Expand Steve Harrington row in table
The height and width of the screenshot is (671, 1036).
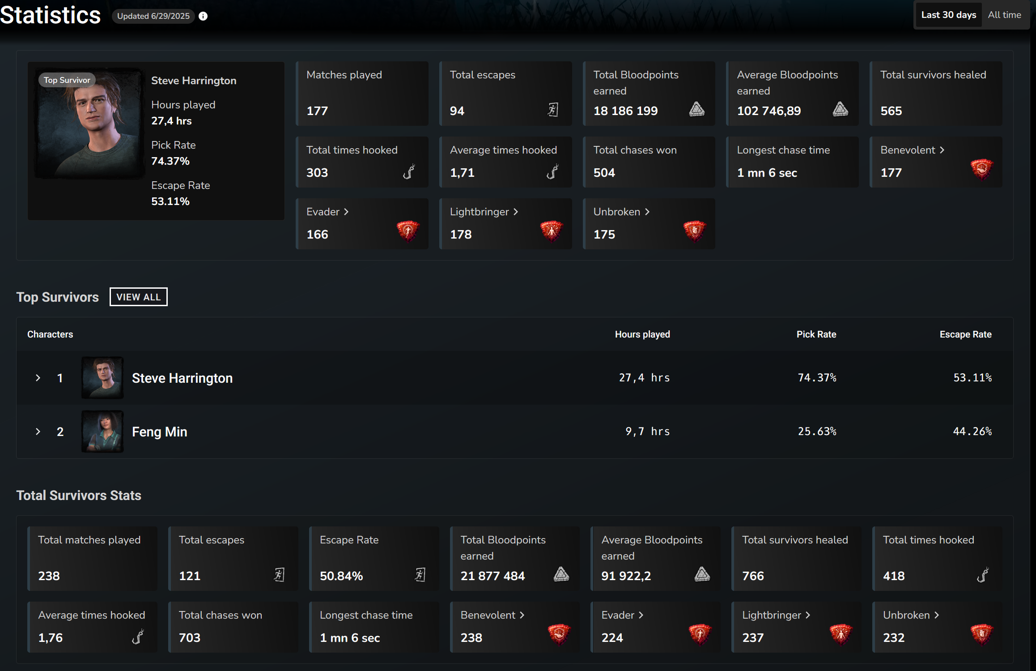[38, 378]
